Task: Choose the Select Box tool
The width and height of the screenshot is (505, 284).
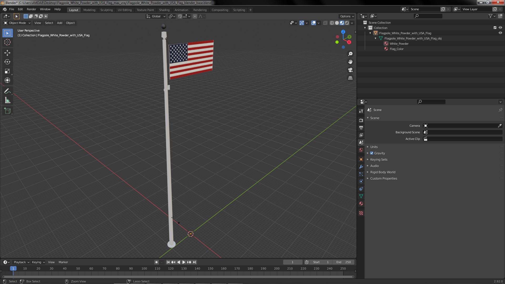Action: 7,33
